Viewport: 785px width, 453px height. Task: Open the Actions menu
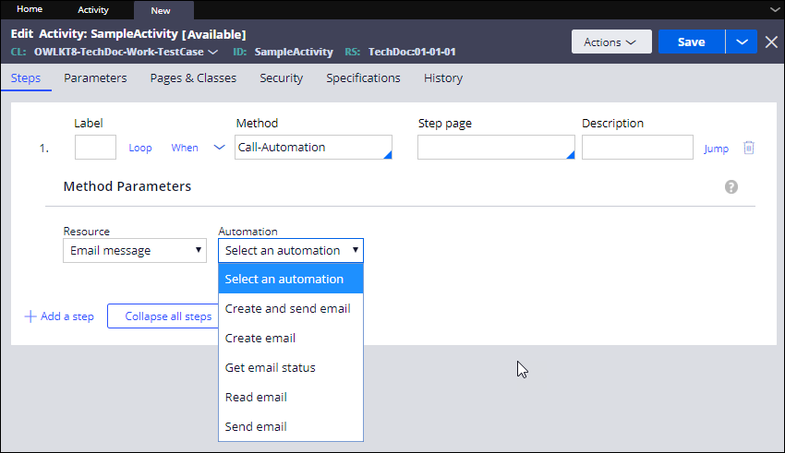click(x=611, y=42)
